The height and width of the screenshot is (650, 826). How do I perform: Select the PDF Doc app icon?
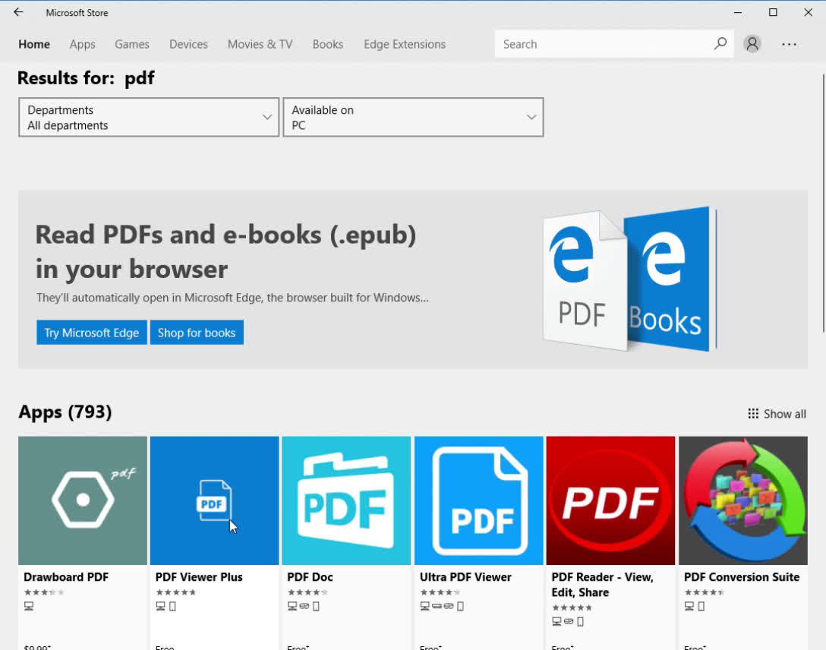point(346,500)
